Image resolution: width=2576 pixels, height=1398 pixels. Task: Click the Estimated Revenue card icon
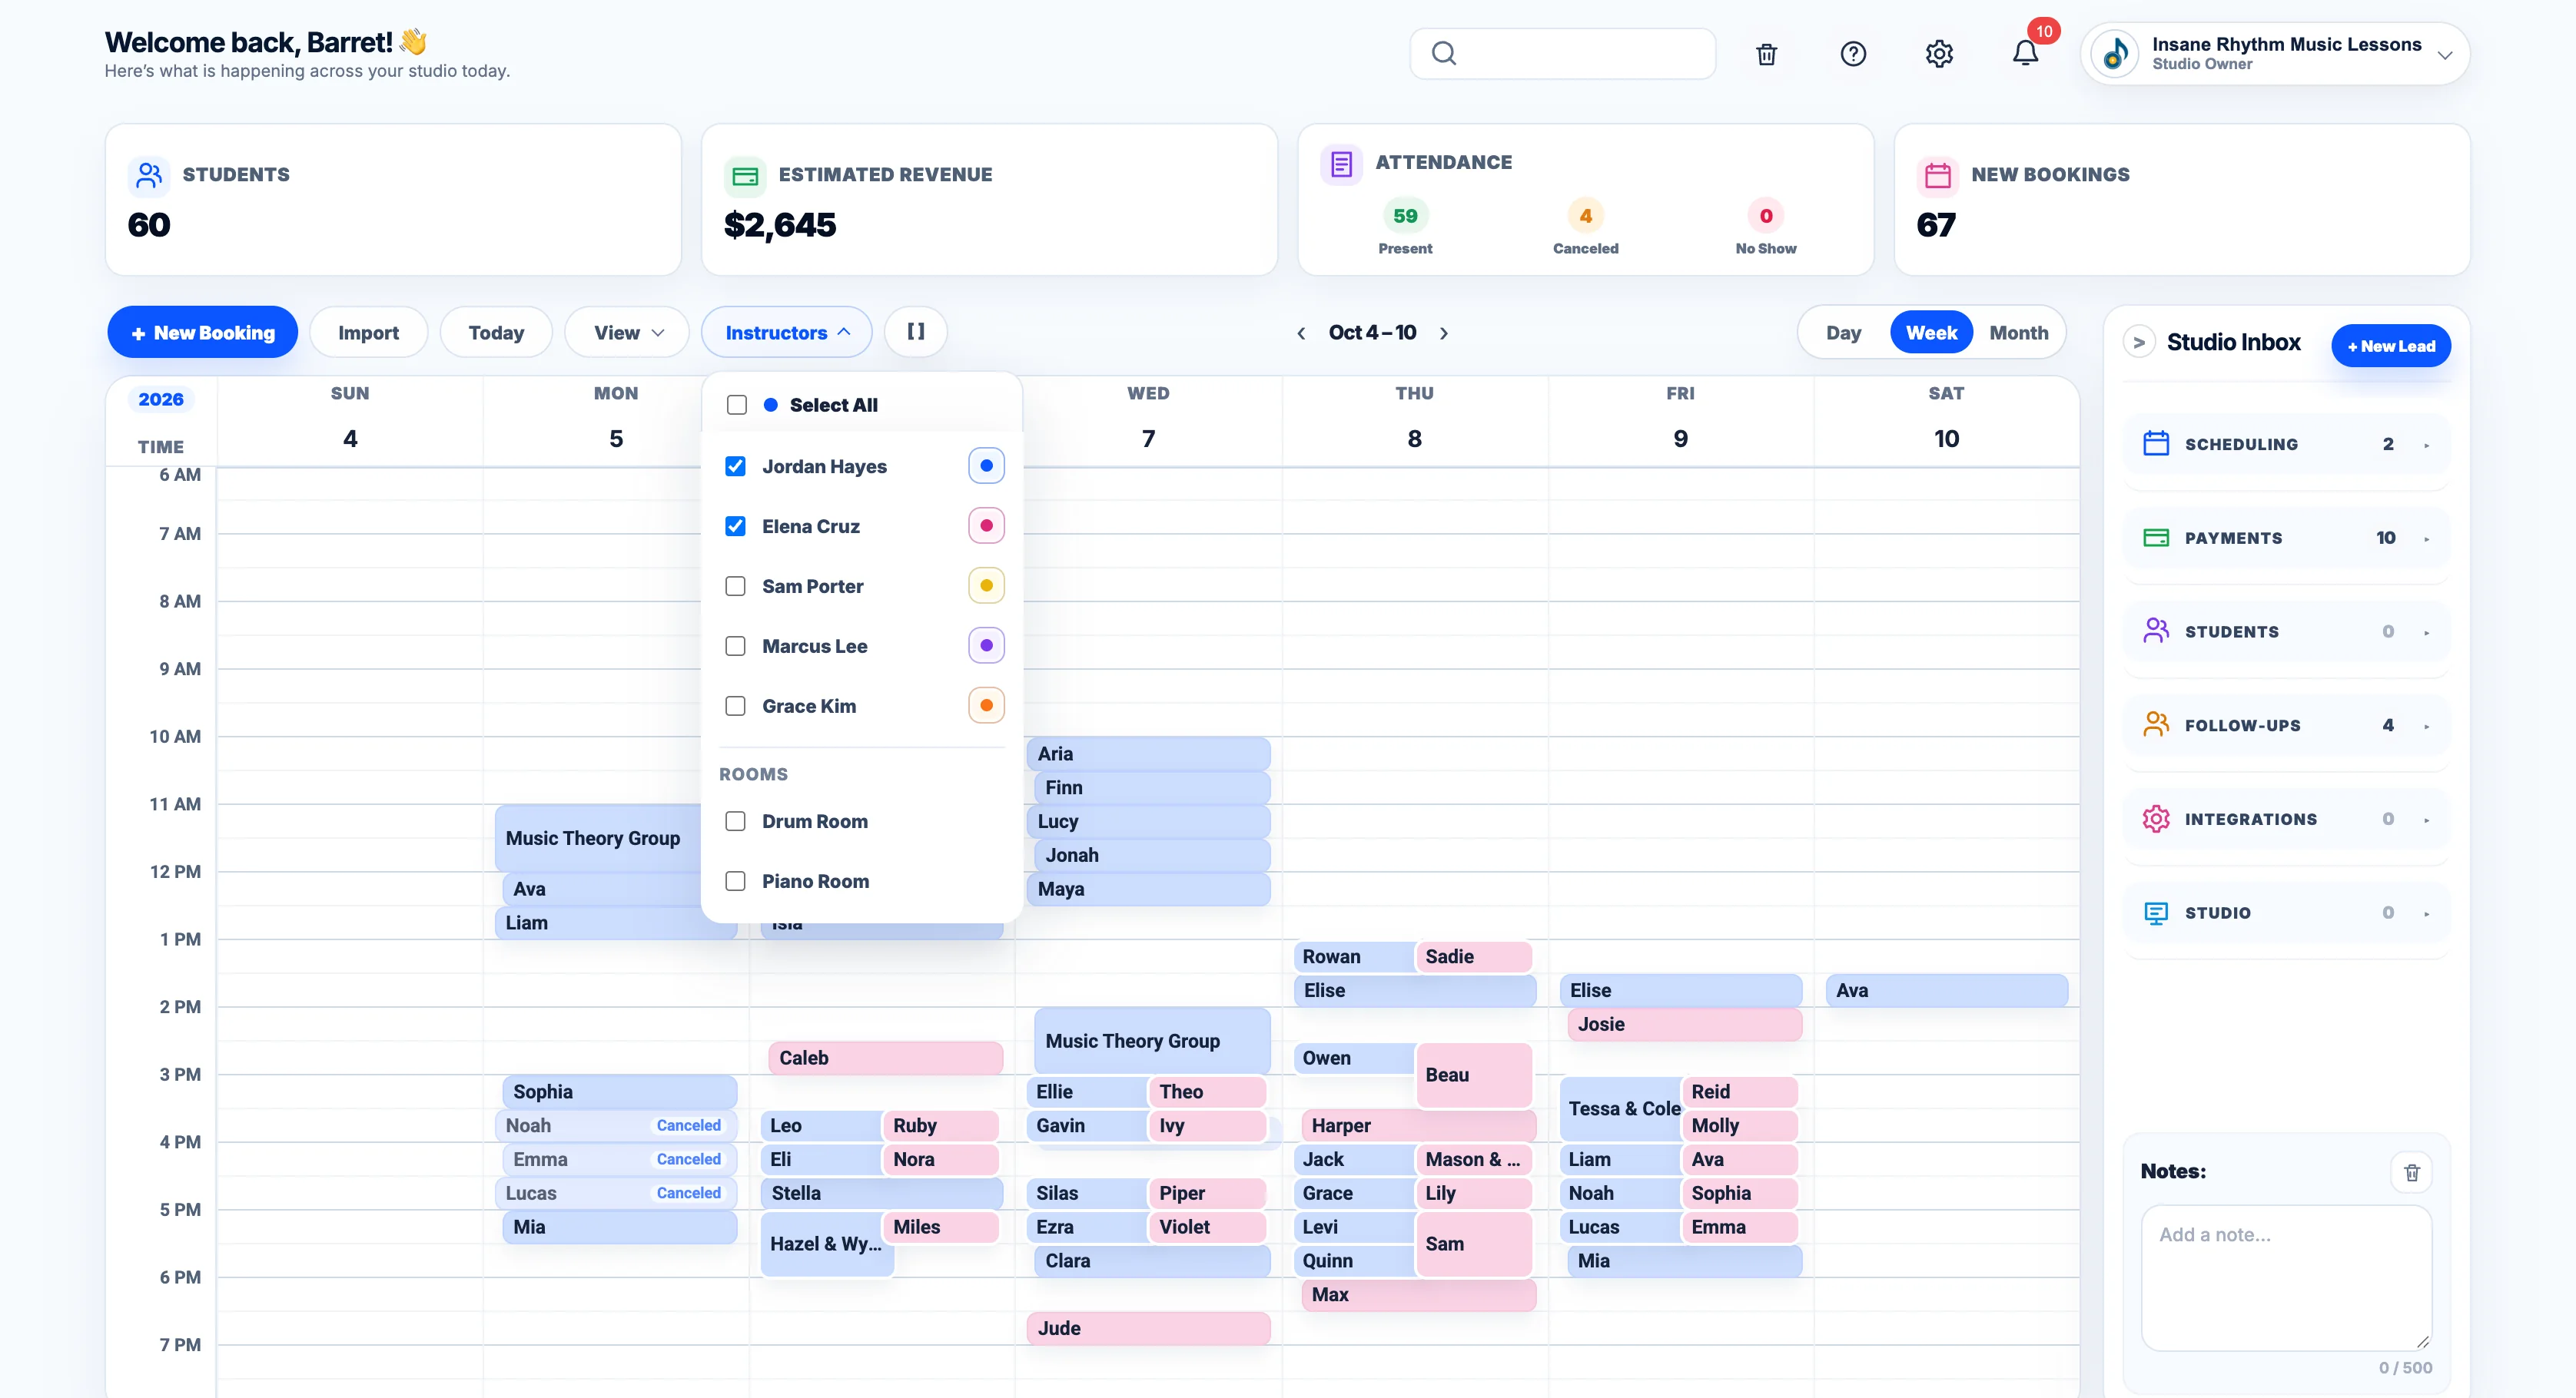coord(745,176)
